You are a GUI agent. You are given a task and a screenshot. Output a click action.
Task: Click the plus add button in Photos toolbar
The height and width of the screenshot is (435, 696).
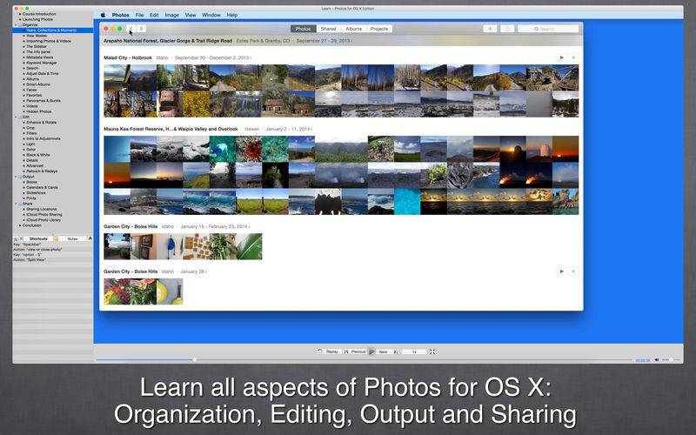coord(490,29)
